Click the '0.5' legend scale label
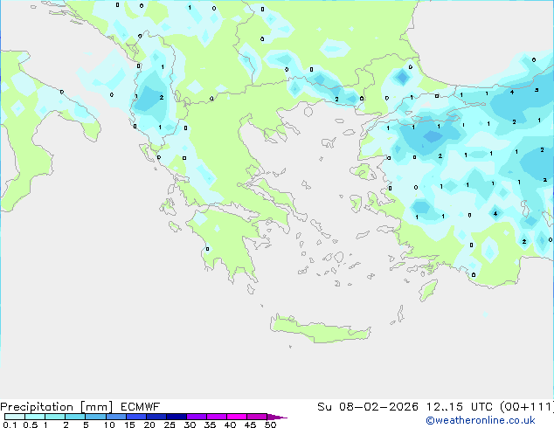The image size is (554, 428). point(30,425)
